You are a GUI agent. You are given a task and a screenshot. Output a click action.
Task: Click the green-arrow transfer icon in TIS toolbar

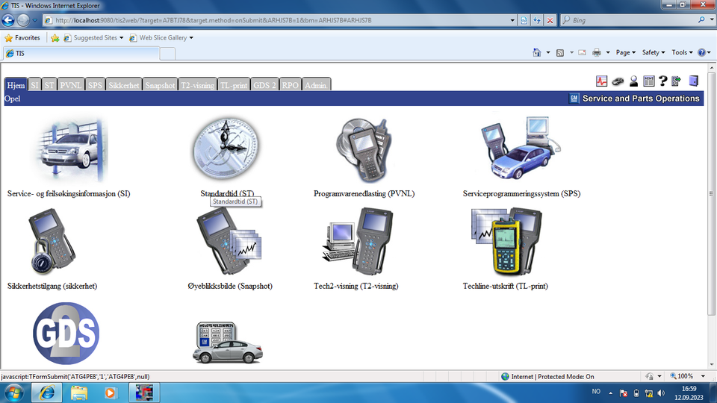tap(677, 81)
